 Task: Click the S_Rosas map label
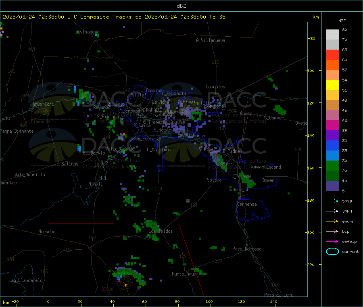click(x=162, y=130)
